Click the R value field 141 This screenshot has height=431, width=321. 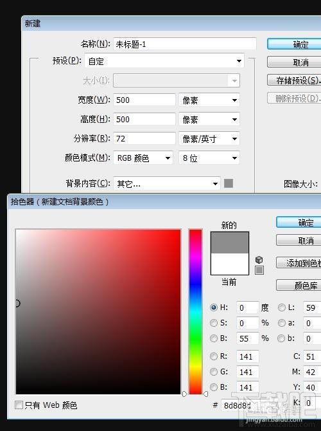coord(248,356)
